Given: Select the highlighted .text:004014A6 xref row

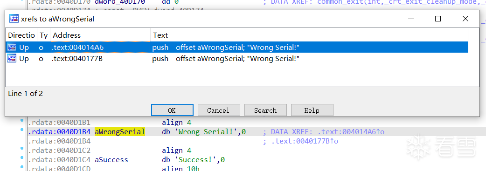Looking at the screenshot, I should [237, 48].
